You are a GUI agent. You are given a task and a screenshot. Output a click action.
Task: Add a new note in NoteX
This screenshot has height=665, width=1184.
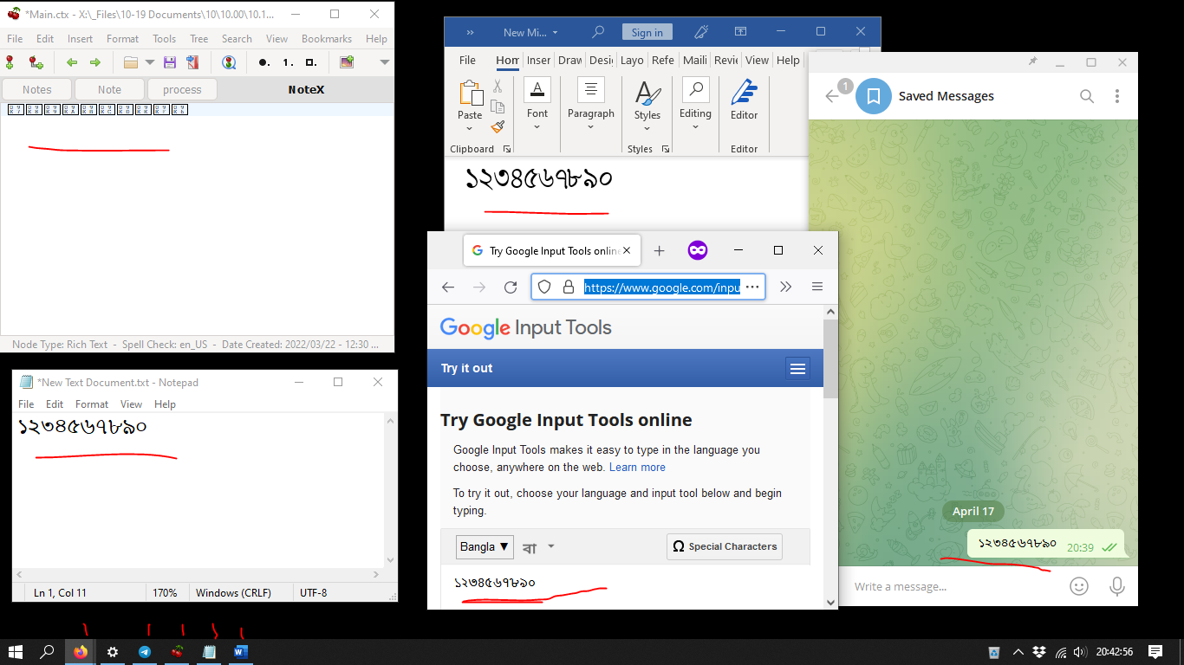[10, 62]
